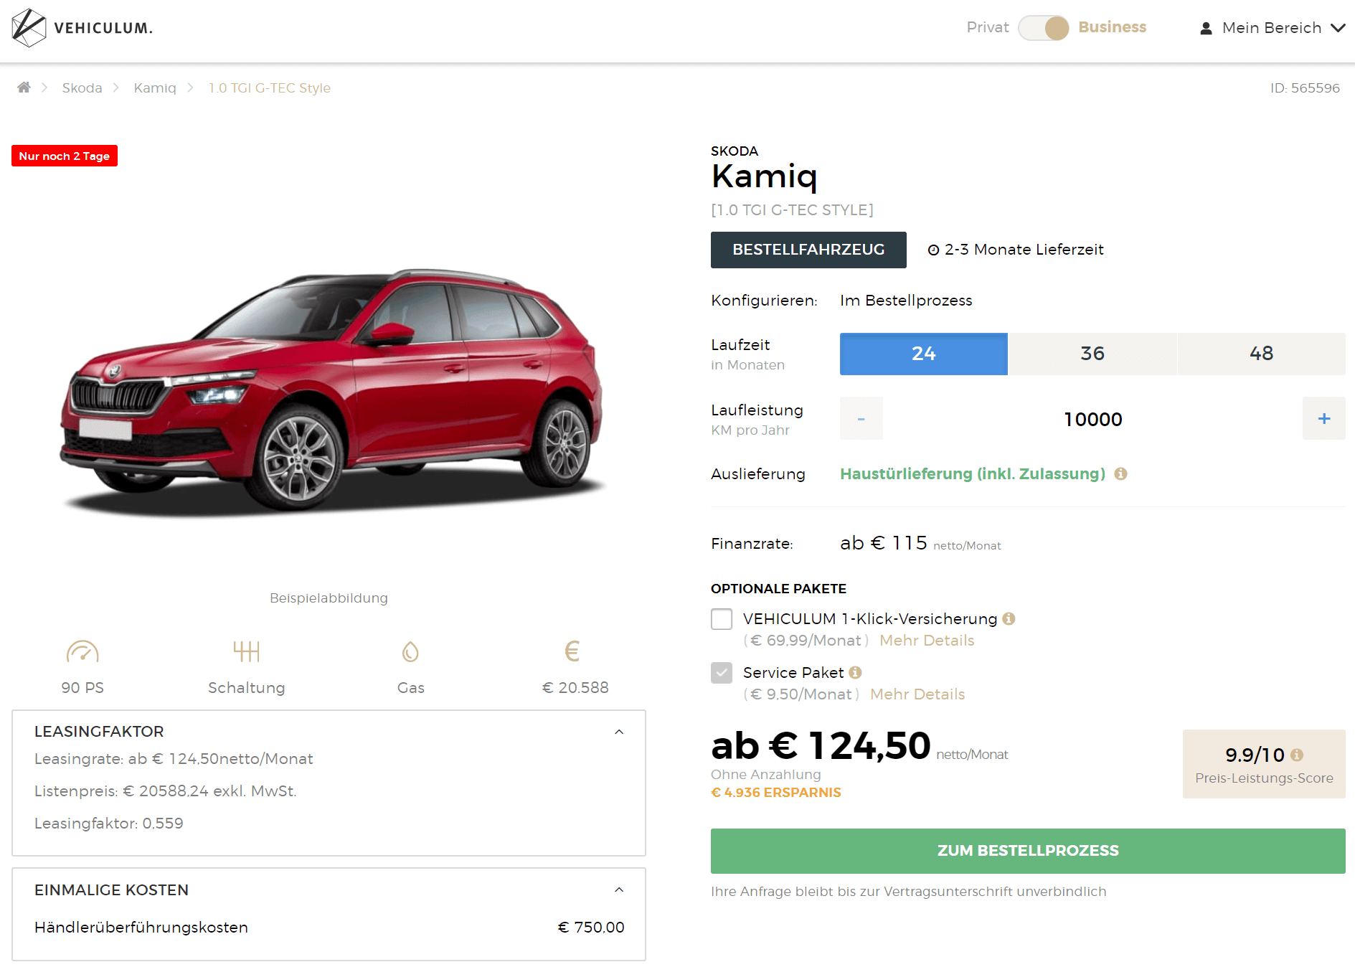Increase Laufleistung with plus button
The image size is (1355, 967).
pyautogui.click(x=1324, y=418)
